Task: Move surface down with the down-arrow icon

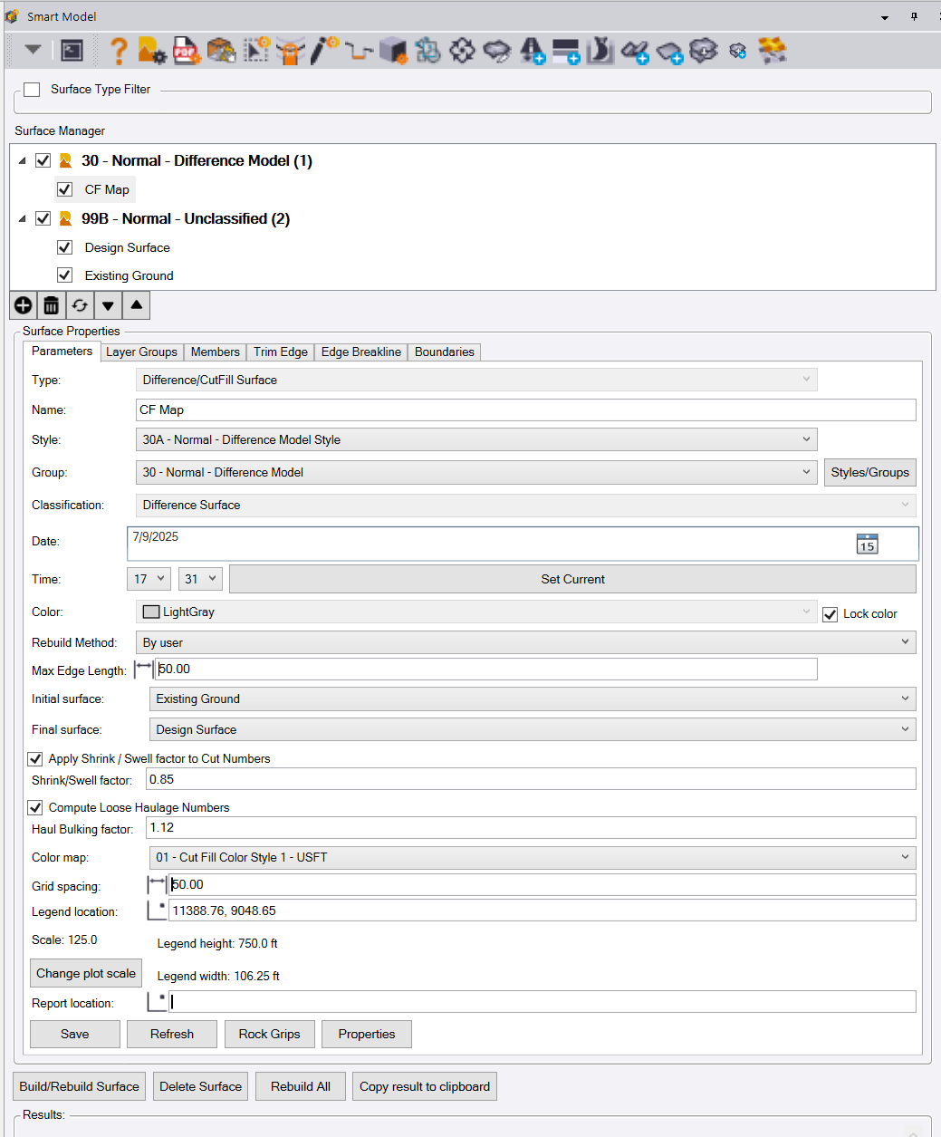Action: pos(108,305)
